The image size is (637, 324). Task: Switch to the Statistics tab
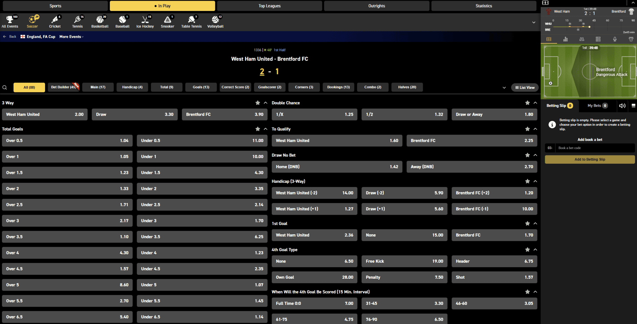(484, 6)
